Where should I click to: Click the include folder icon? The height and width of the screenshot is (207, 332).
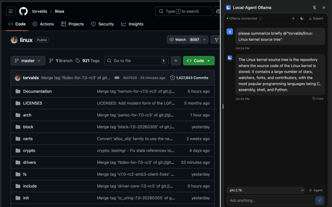18,186
